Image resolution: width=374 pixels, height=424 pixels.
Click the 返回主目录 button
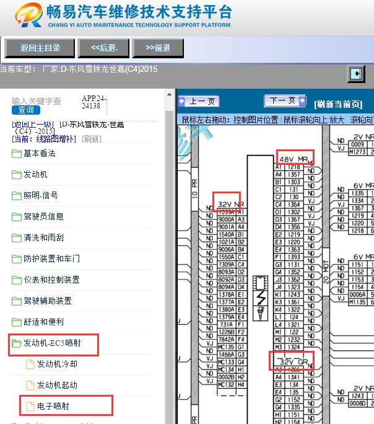pyautogui.click(x=40, y=48)
